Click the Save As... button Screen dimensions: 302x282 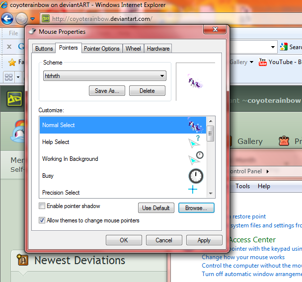pyautogui.click(x=107, y=91)
